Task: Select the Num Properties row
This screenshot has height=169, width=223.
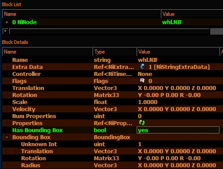Action: point(112,116)
